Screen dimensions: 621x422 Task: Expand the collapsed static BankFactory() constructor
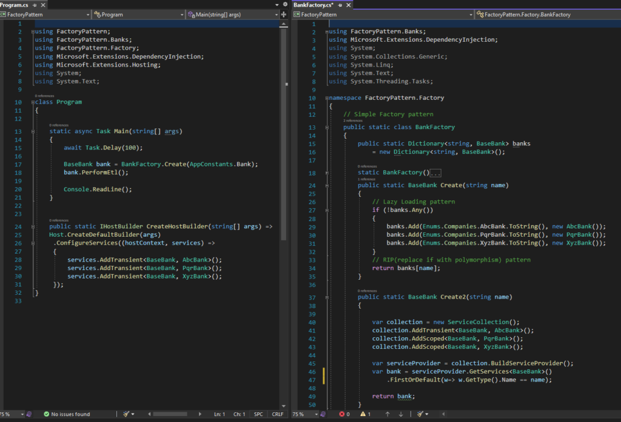435,173
